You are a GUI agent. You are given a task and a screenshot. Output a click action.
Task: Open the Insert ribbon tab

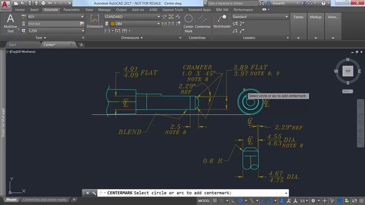[34, 10]
